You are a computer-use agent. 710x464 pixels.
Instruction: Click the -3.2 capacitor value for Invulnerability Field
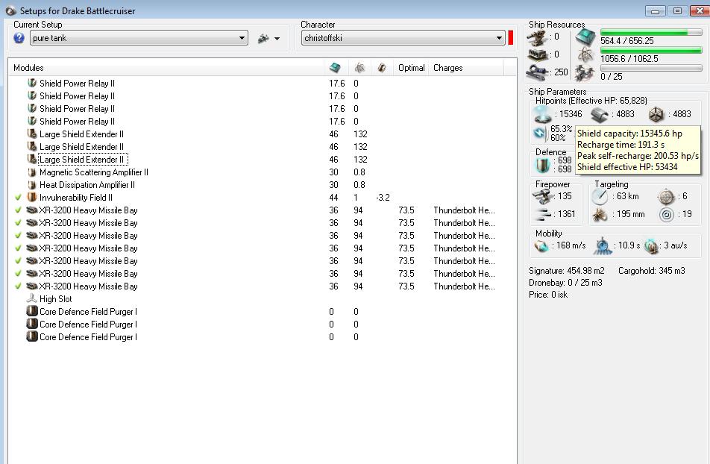(383, 198)
